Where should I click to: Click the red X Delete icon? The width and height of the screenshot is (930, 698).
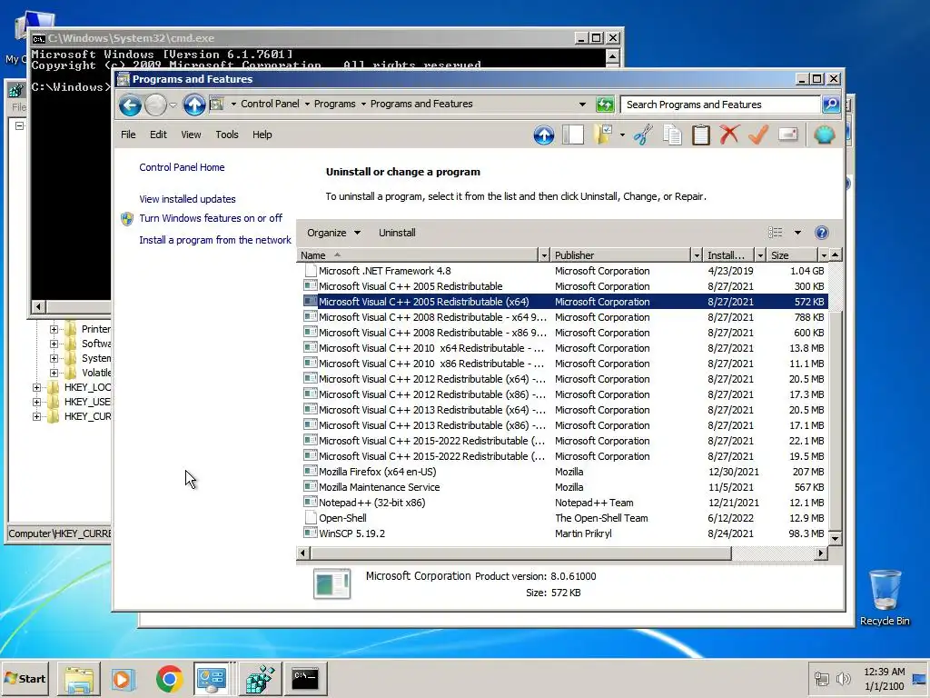[x=729, y=135]
